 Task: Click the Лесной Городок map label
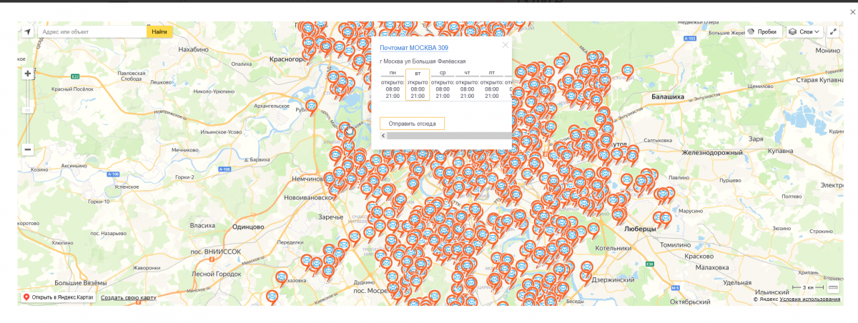click(217, 274)
